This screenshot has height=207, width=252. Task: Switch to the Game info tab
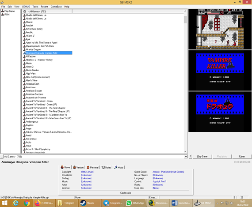coord(65,167)
